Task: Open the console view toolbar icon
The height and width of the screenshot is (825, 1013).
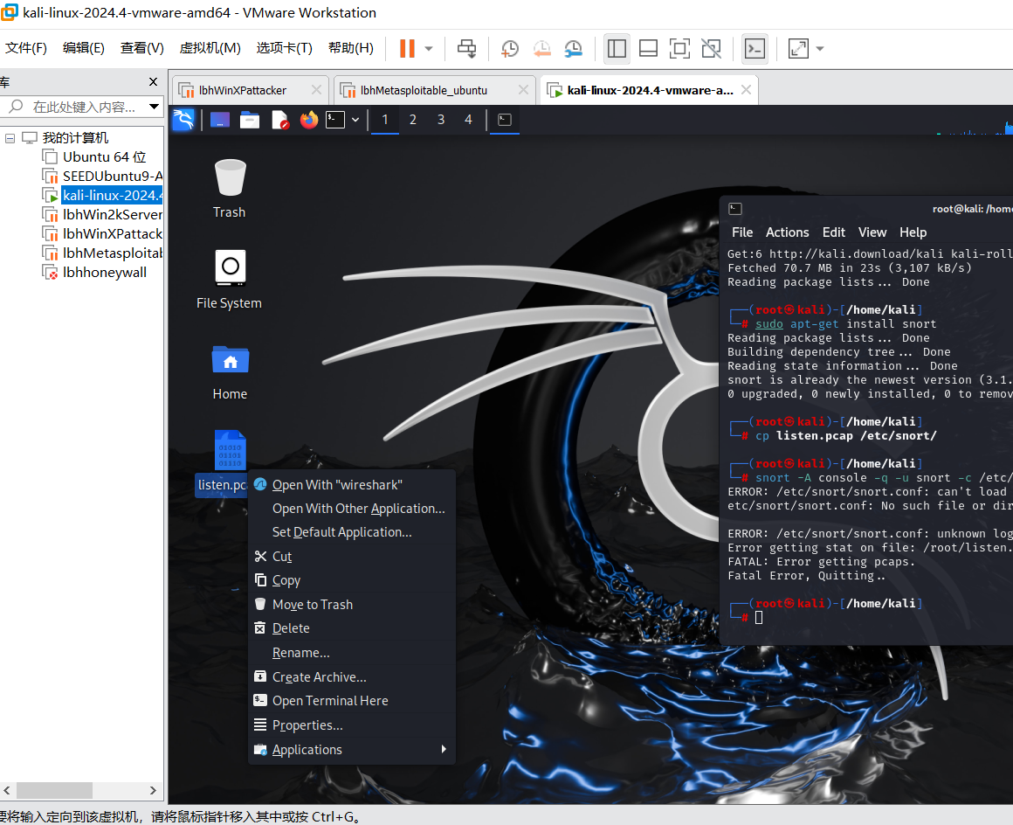Action: click(x=755, y=48)
